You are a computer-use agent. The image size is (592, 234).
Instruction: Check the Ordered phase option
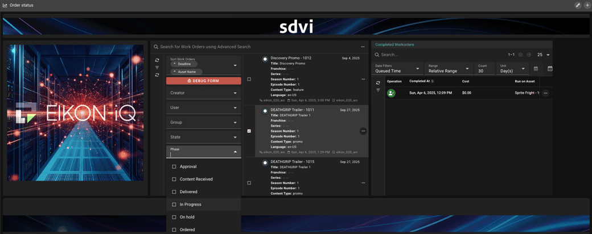(x=174, y=230)
